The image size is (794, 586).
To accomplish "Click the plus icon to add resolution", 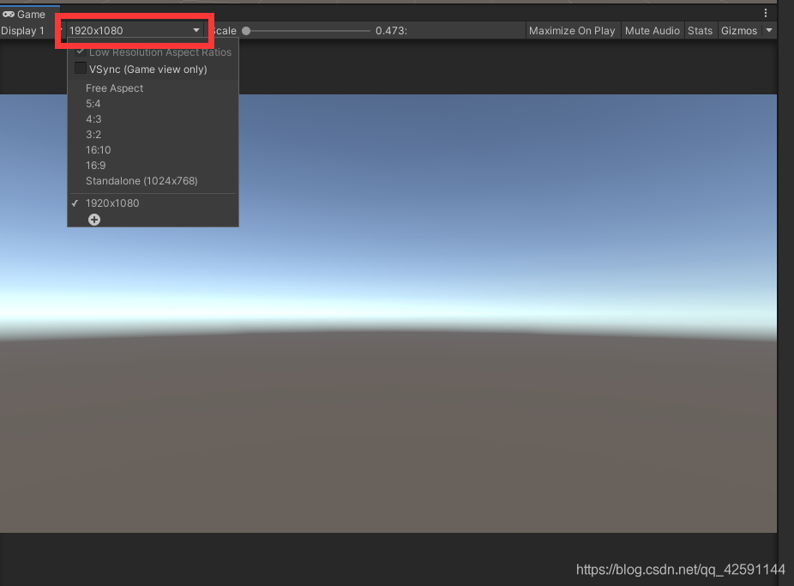I will (94, 220).
